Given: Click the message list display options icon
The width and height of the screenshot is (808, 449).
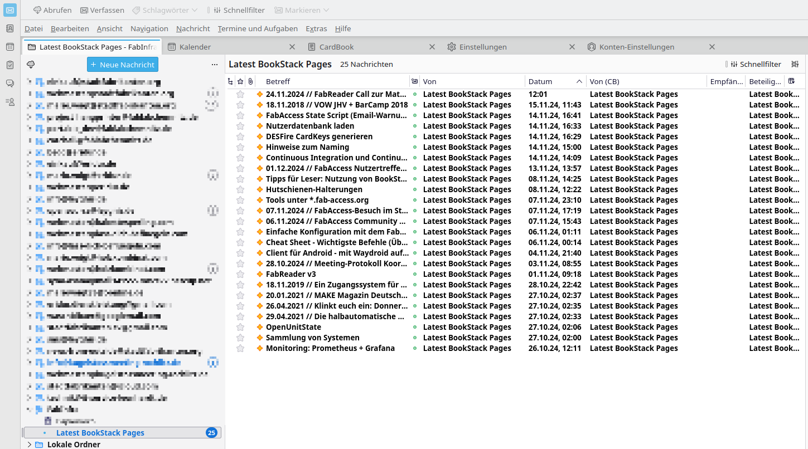Looking at the screenshot, I should (795, 64).
